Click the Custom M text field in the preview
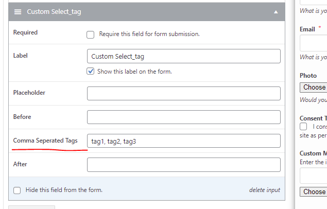 click(x=314, y=176)
